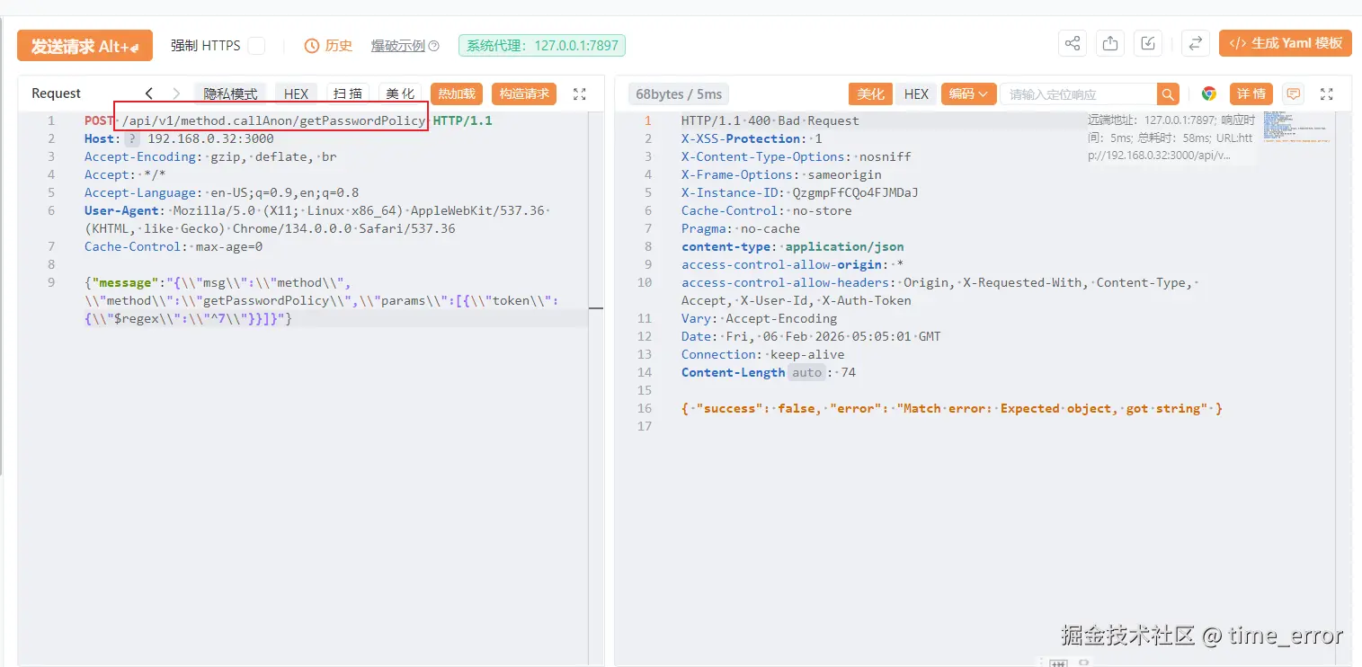Click 扫描 button in Request panel

(348, 93)
